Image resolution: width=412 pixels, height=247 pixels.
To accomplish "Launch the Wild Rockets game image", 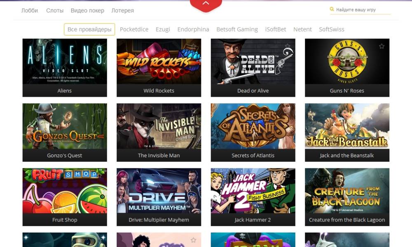I will [159, 61].
